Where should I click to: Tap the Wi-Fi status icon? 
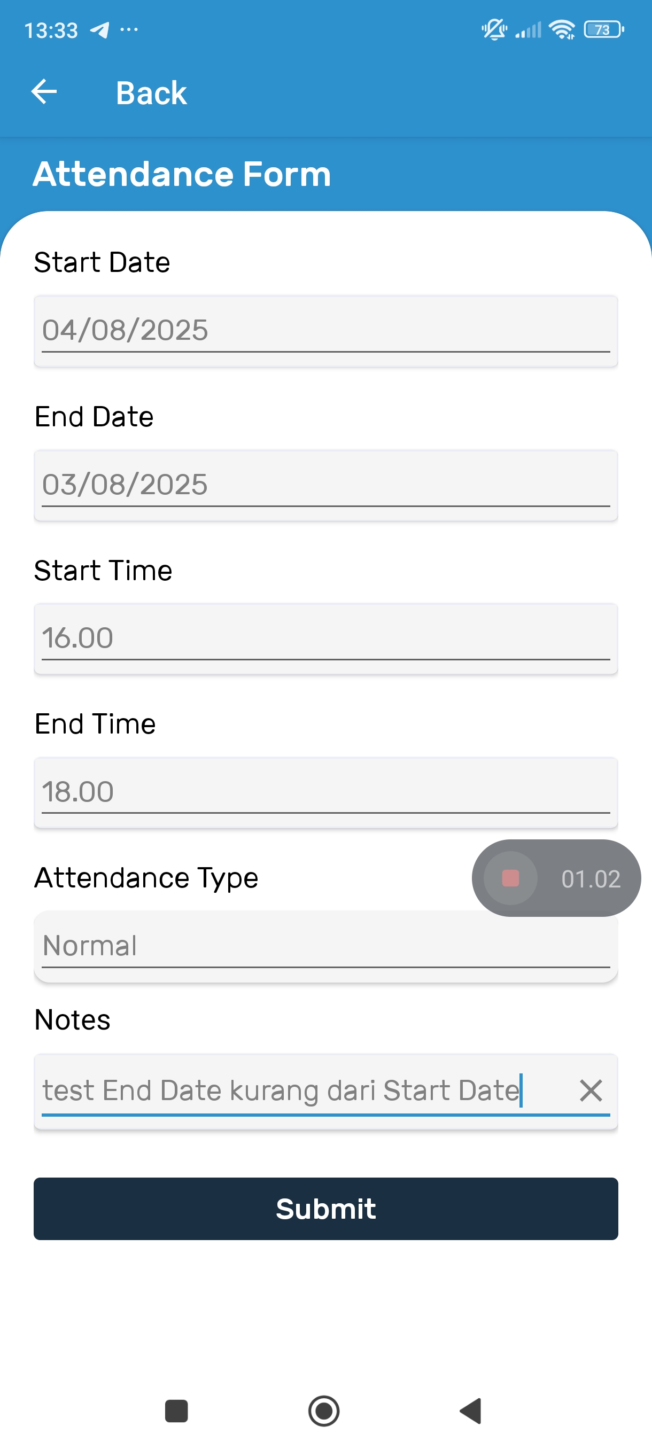(x=562, y=29)
